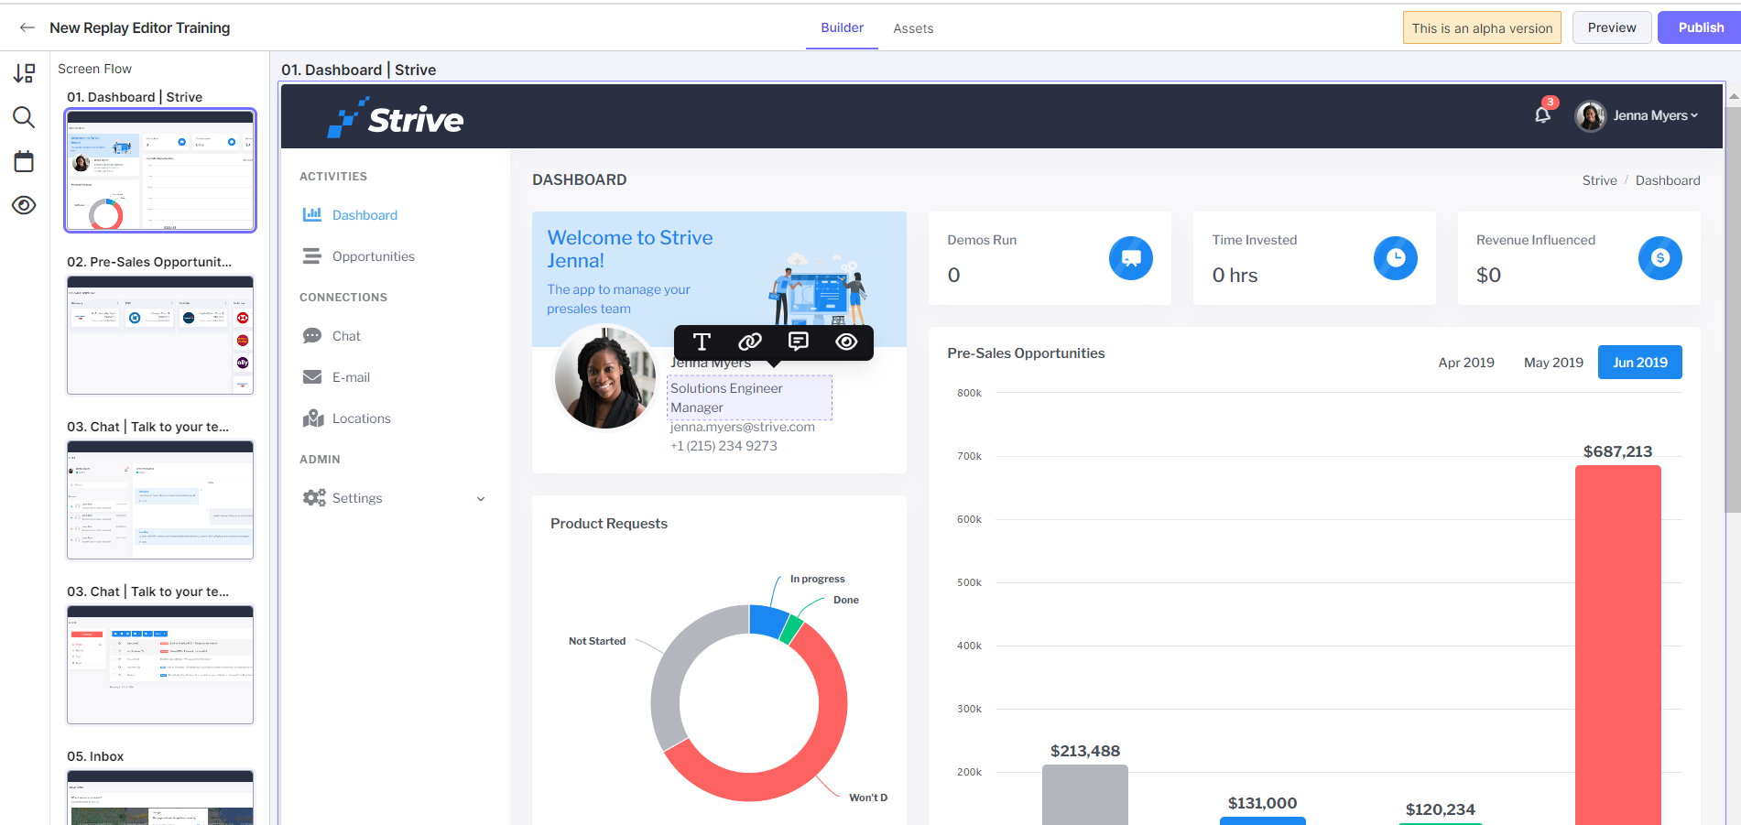Screen dimensions: 1741x825
Task: Click the Publish button
Action: pos(1701,27)
